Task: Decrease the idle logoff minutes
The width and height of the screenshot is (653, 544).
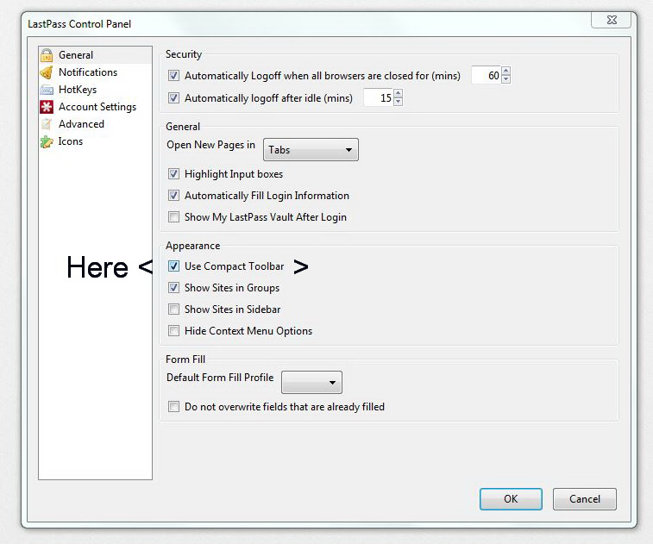Action: [x=399, y=102]
